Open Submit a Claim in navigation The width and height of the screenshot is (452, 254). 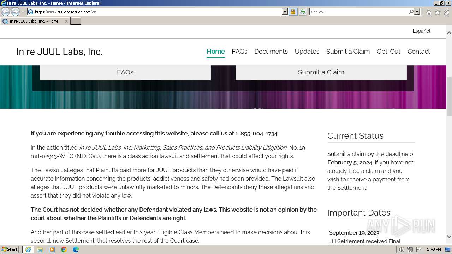click(x=348, y=52)
